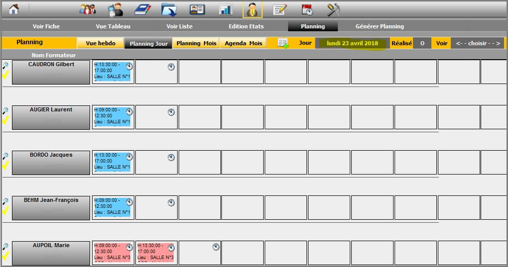Click clock icon in CAUDRON Gilbert's blue session
Viewport: 508px width, 267px height.
click(129, 67)
